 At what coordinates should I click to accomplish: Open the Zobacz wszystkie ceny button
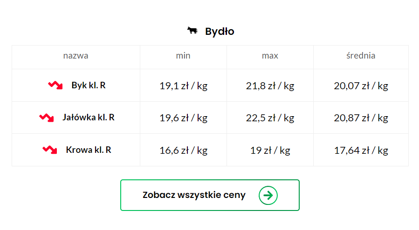tap(210, 195)
